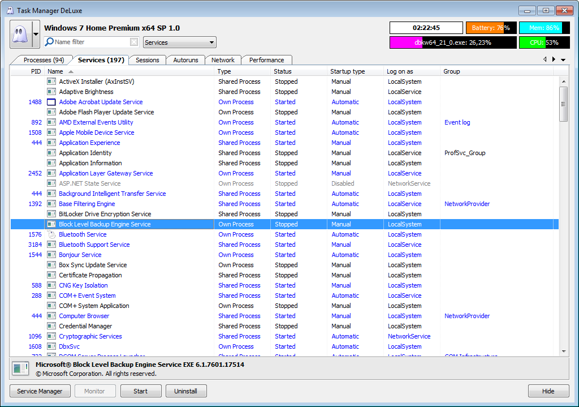Image resolution: width=579 pixels, height=407 pixels.
Task: Click the ActiveX Installer service icon
Action: (x=51, y=82)
